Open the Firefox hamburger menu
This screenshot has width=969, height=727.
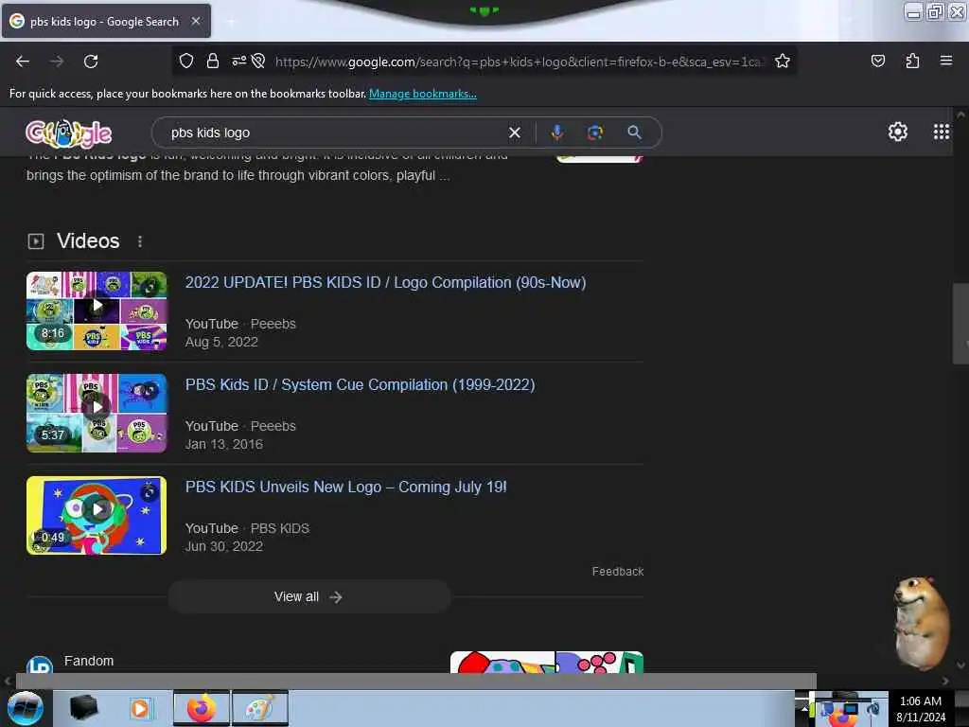[x=945, y=61]
